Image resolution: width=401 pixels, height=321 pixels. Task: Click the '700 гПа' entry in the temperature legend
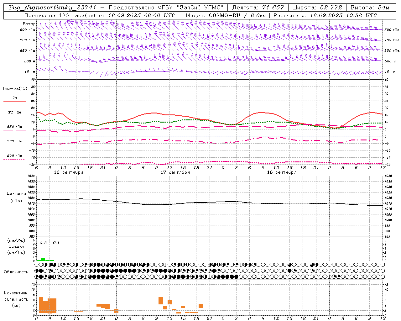point(15,141)
